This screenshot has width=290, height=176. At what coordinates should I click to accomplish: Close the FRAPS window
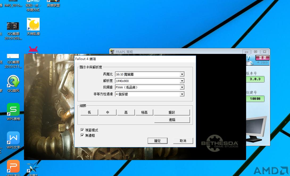point(265,52)
